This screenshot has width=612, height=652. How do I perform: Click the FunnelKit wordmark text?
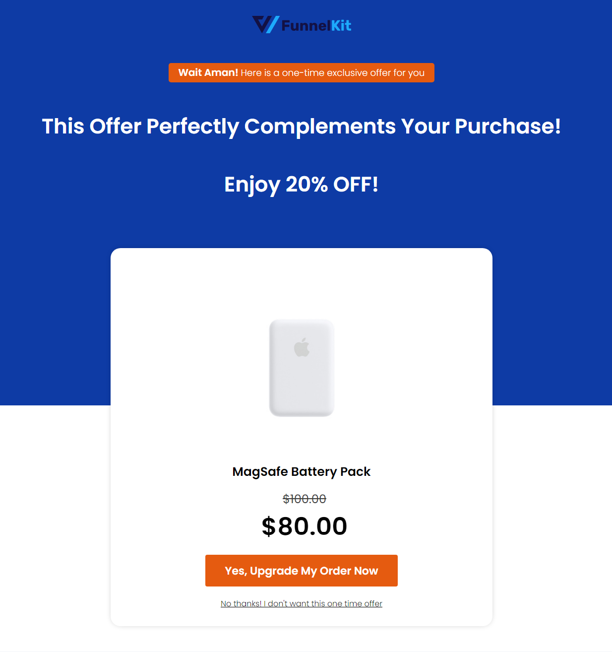[x=316, y=25]
